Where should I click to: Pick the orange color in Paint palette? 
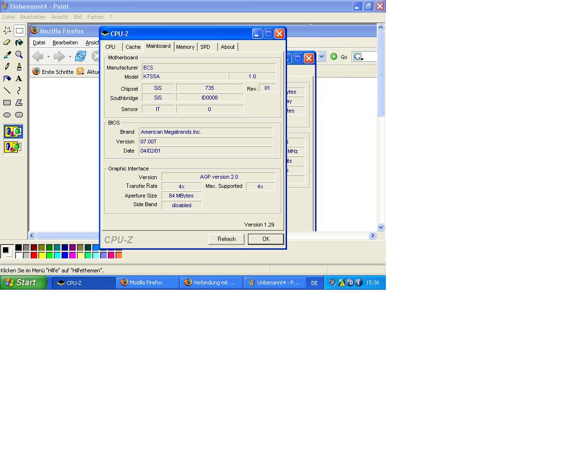[x=119, y=255]
